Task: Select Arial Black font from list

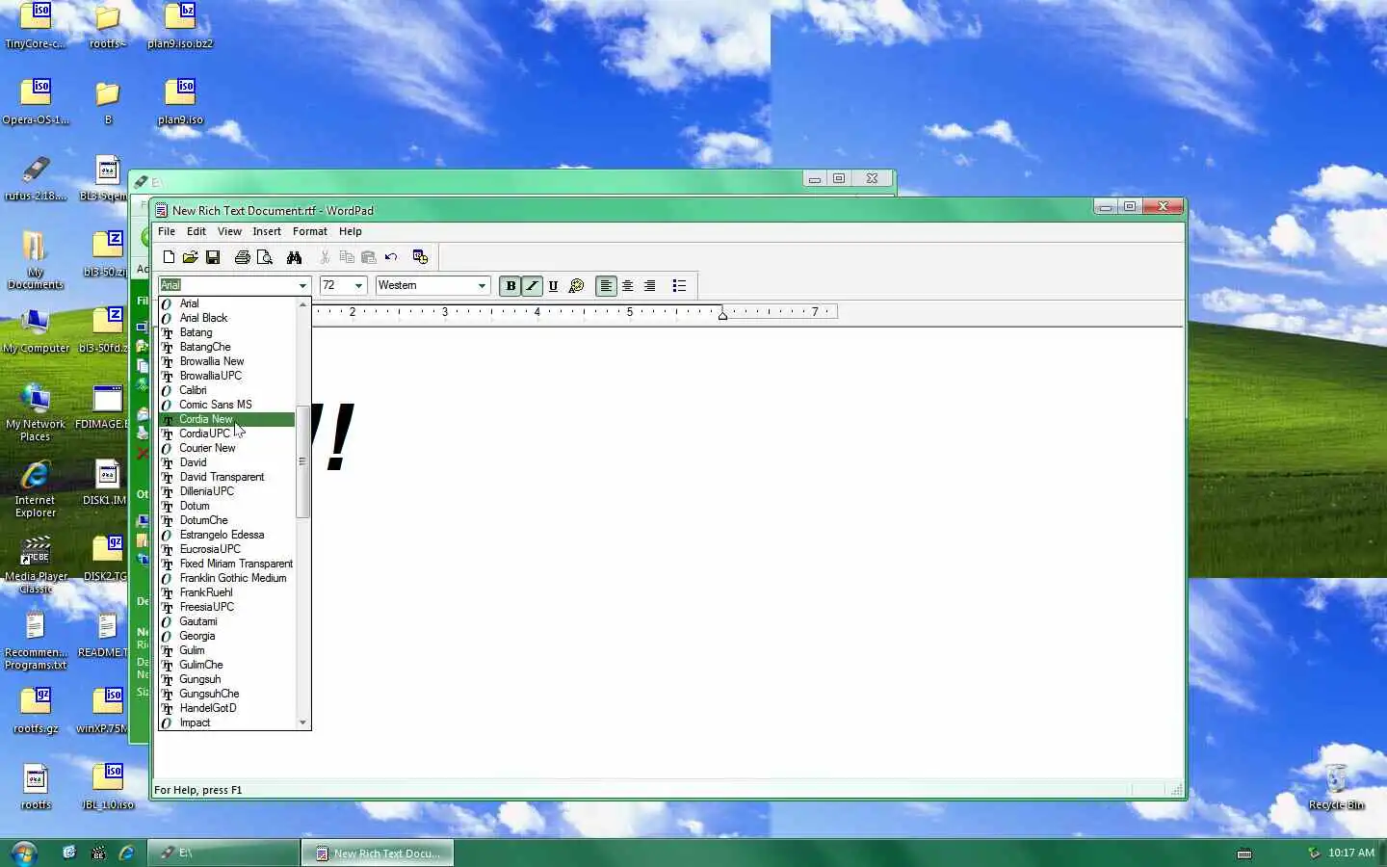Action: [x=226, y=318]
